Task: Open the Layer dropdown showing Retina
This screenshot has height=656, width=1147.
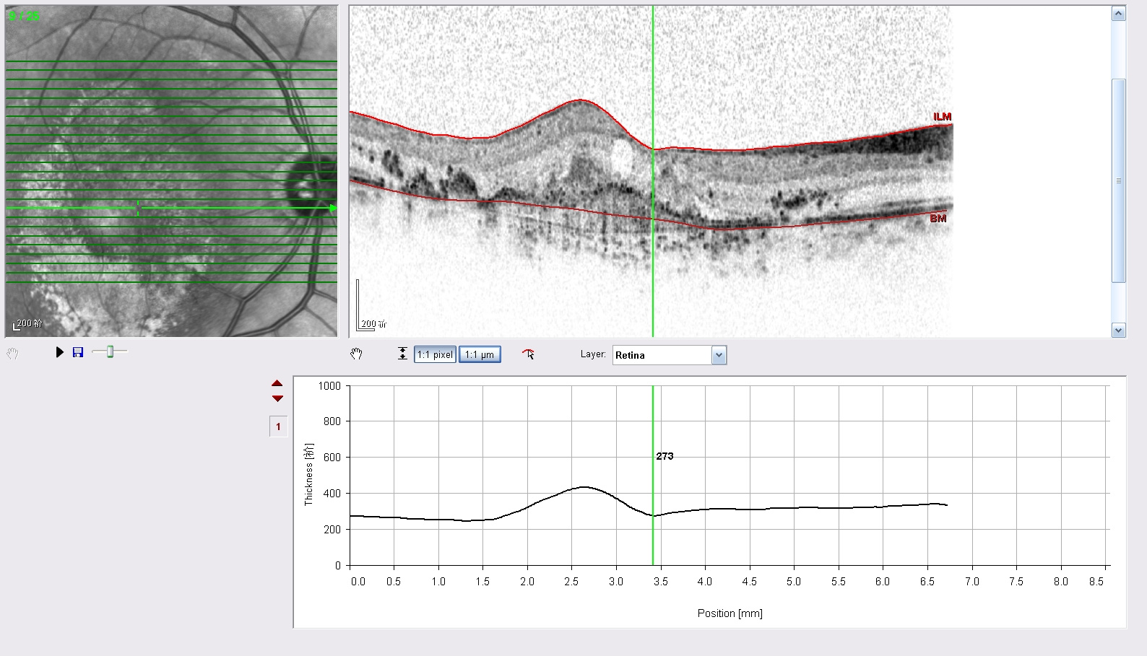Action: pos(670,355)
